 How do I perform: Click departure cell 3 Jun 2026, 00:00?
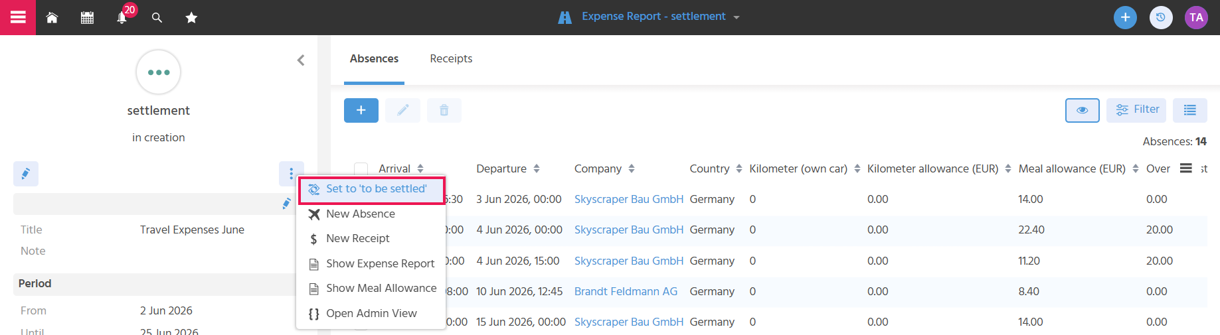(519, 200)
